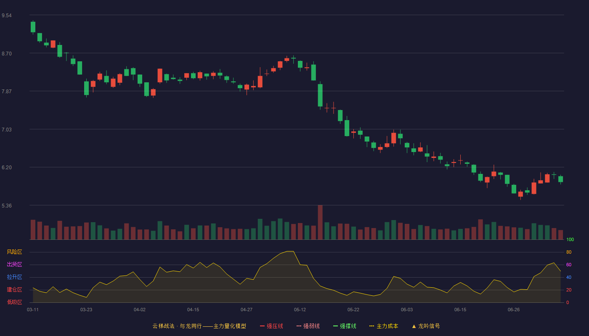Toggle the 强弱线 legend entry

point(308,326)
